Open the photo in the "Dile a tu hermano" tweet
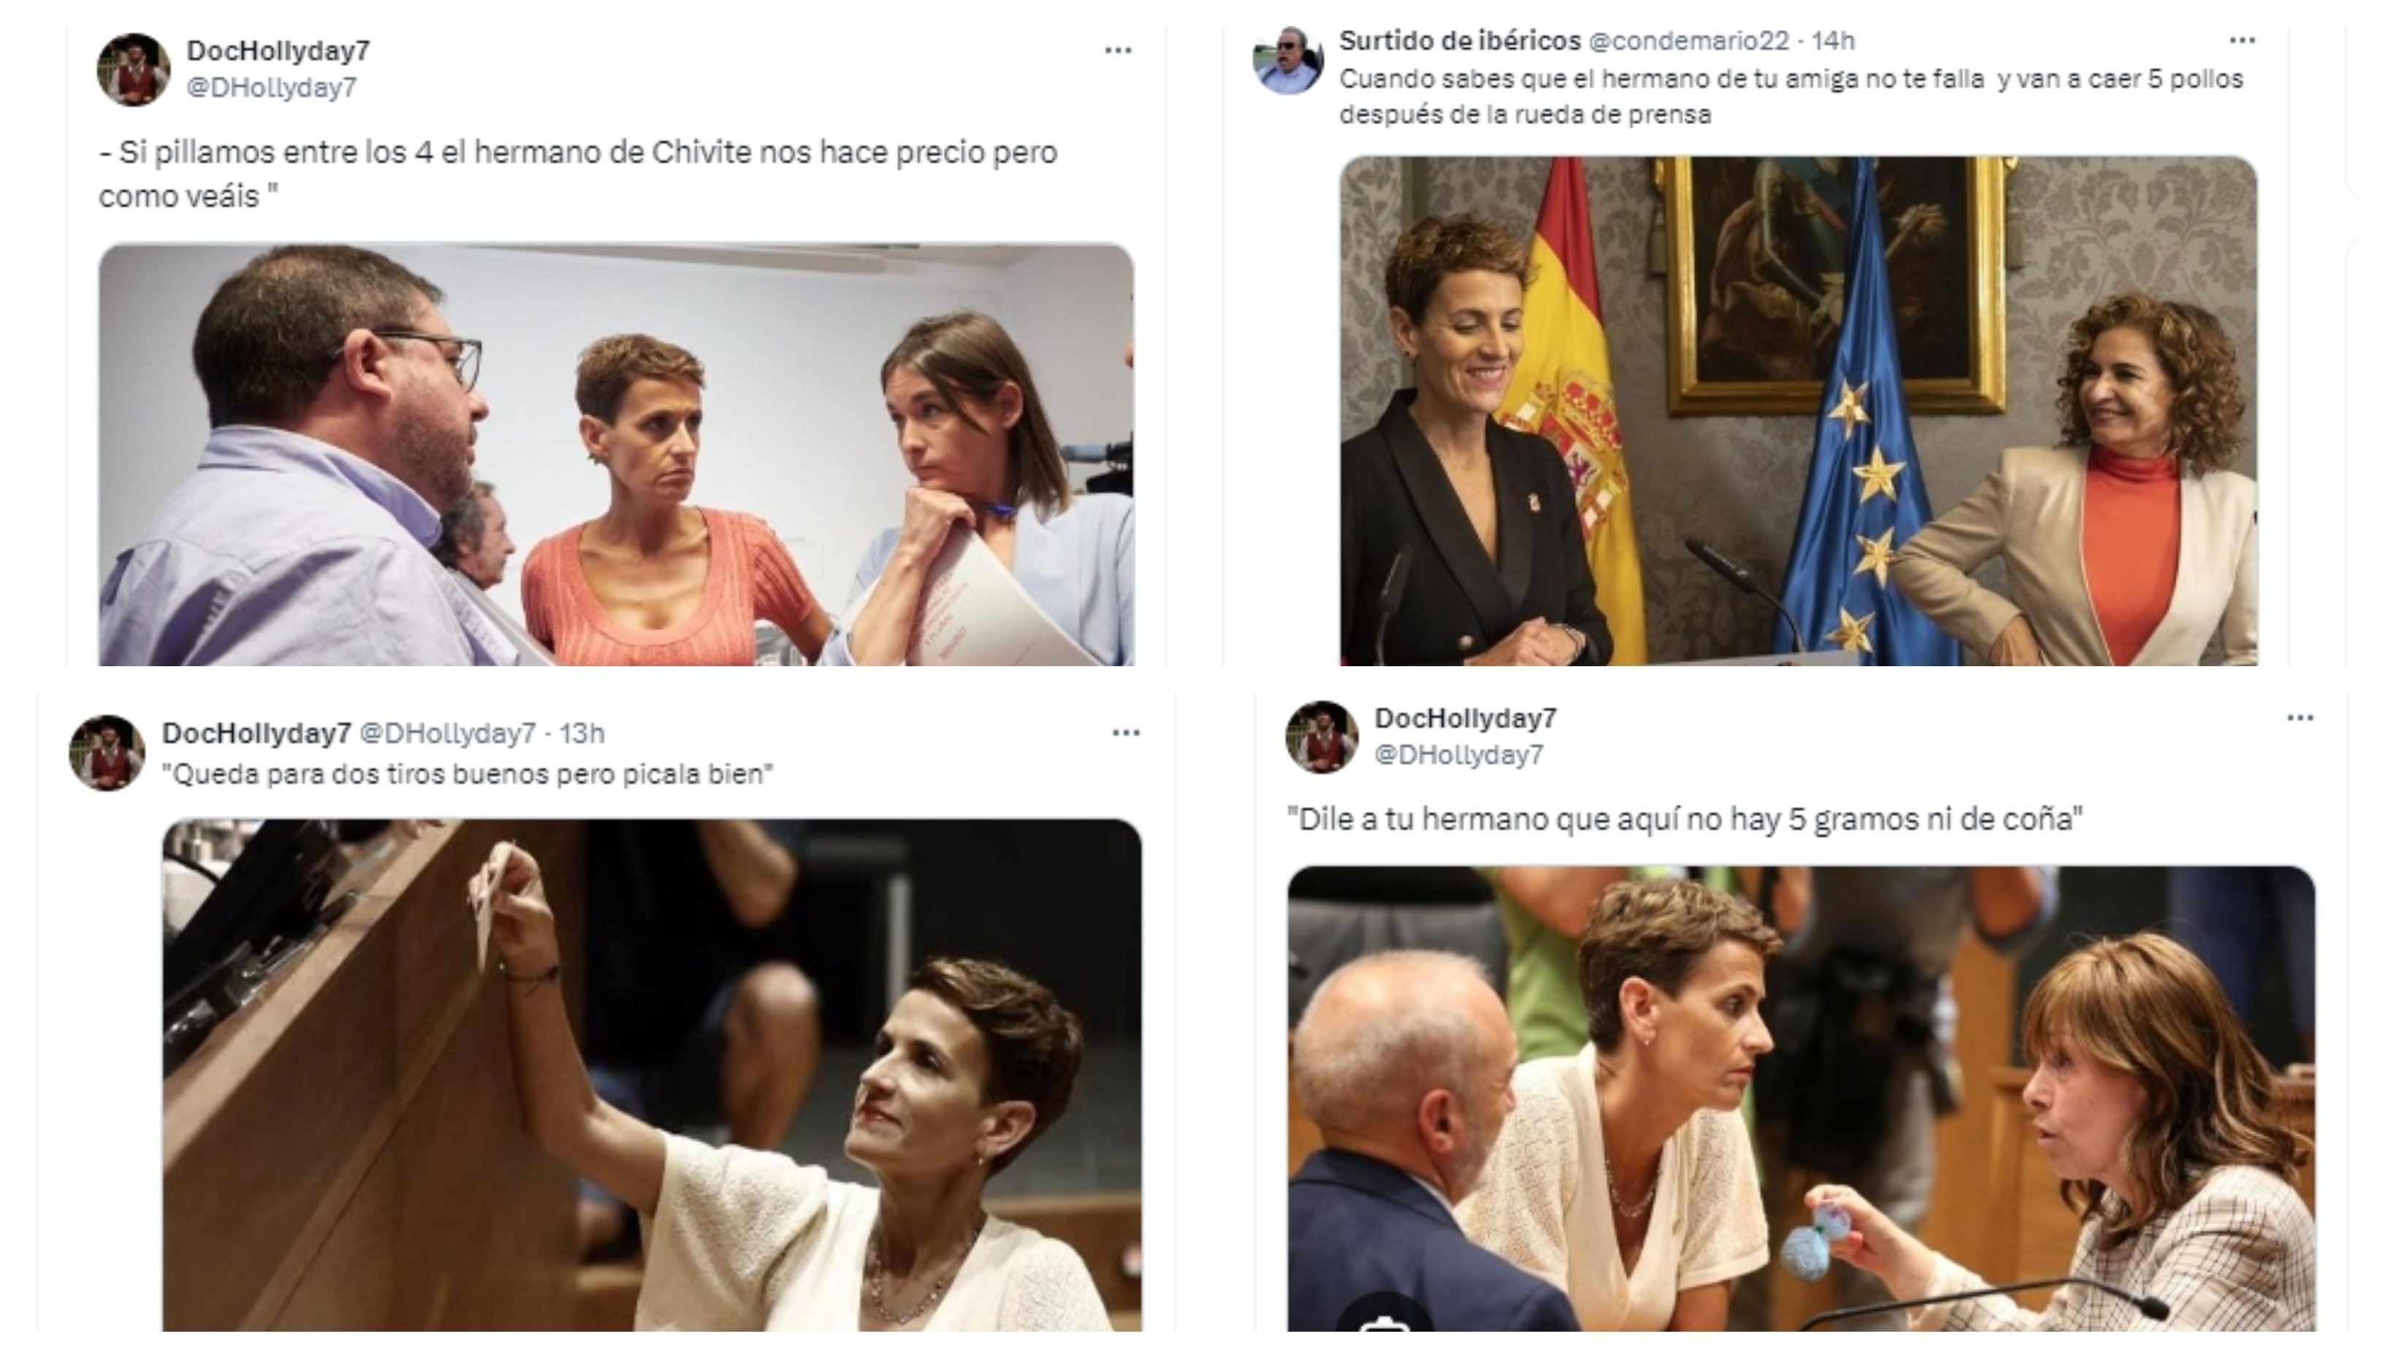 point(1800,1098)
